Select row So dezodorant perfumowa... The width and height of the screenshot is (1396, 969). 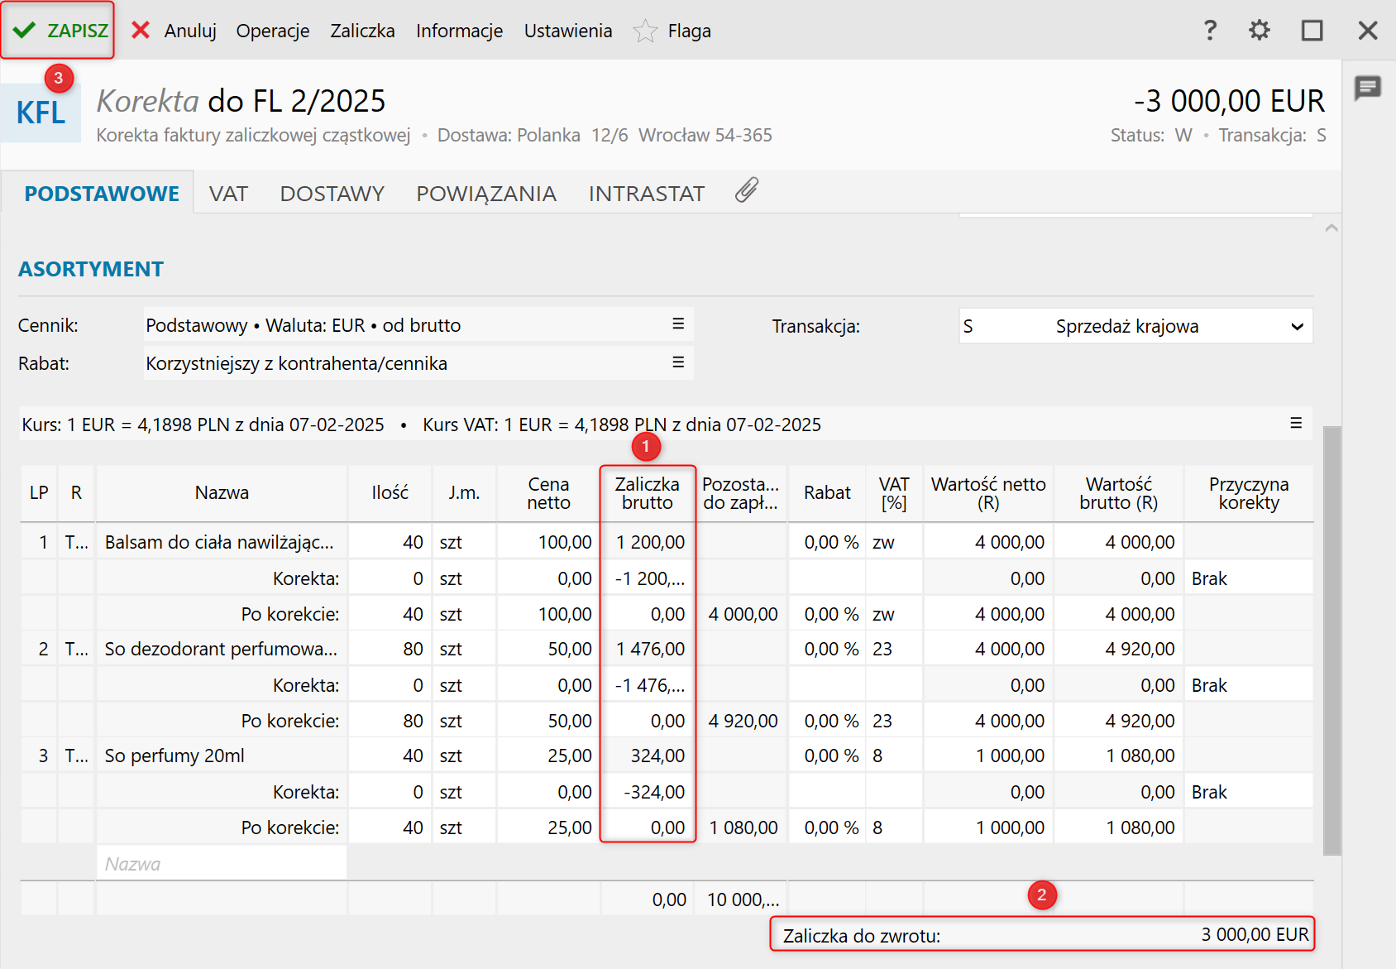pyautogui.click(x=221, y=649)
